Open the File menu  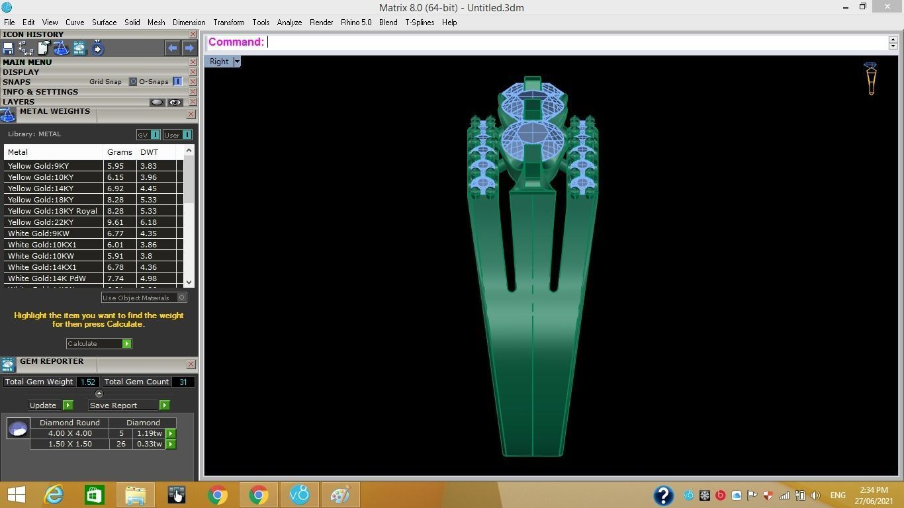(x=9, y=22)
